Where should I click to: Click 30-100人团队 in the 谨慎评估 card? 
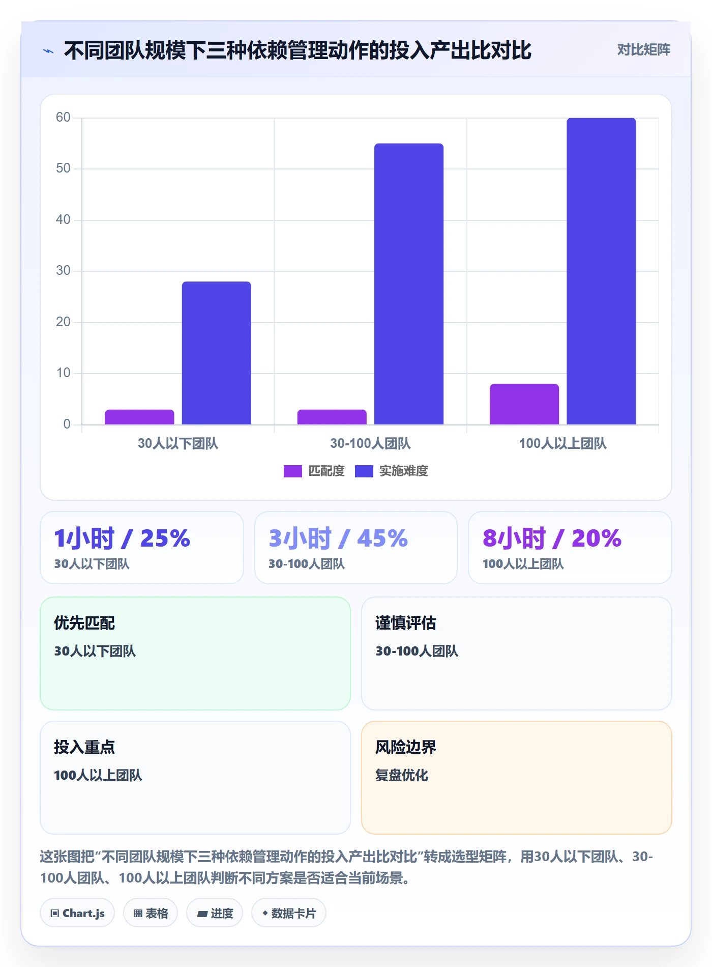pyautogui.click(x=417, y=651)
